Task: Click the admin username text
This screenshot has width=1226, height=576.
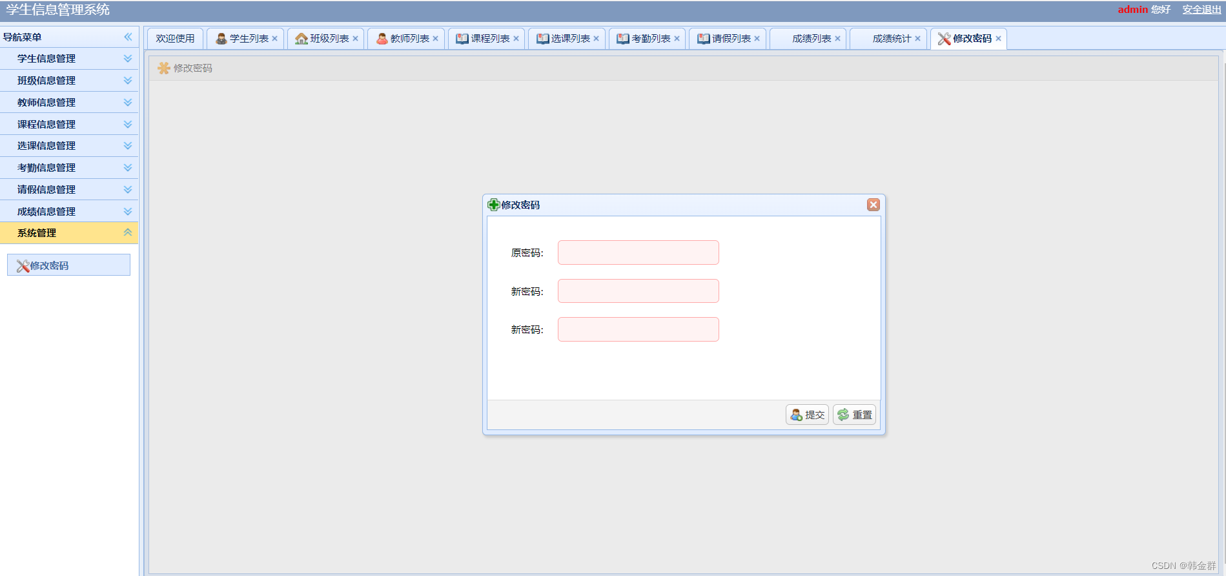Action: coord(1133,10)
